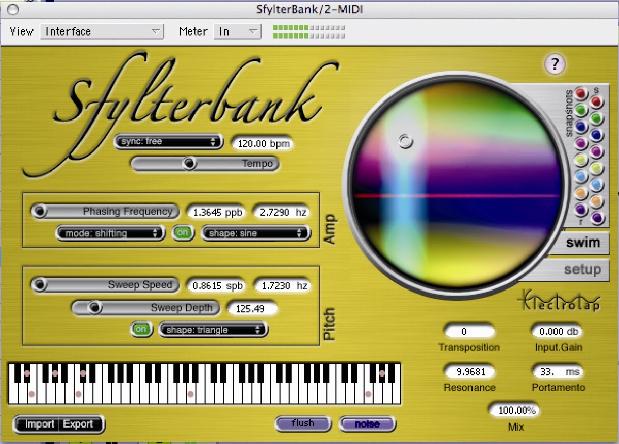
Task: Click the Sweep Depth slider knob
Action: (94, 308)
